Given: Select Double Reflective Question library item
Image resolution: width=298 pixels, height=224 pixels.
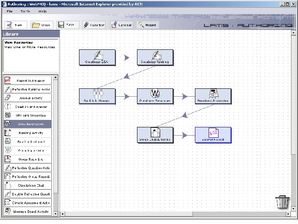Looking at the screenshot, I should 28,194.
